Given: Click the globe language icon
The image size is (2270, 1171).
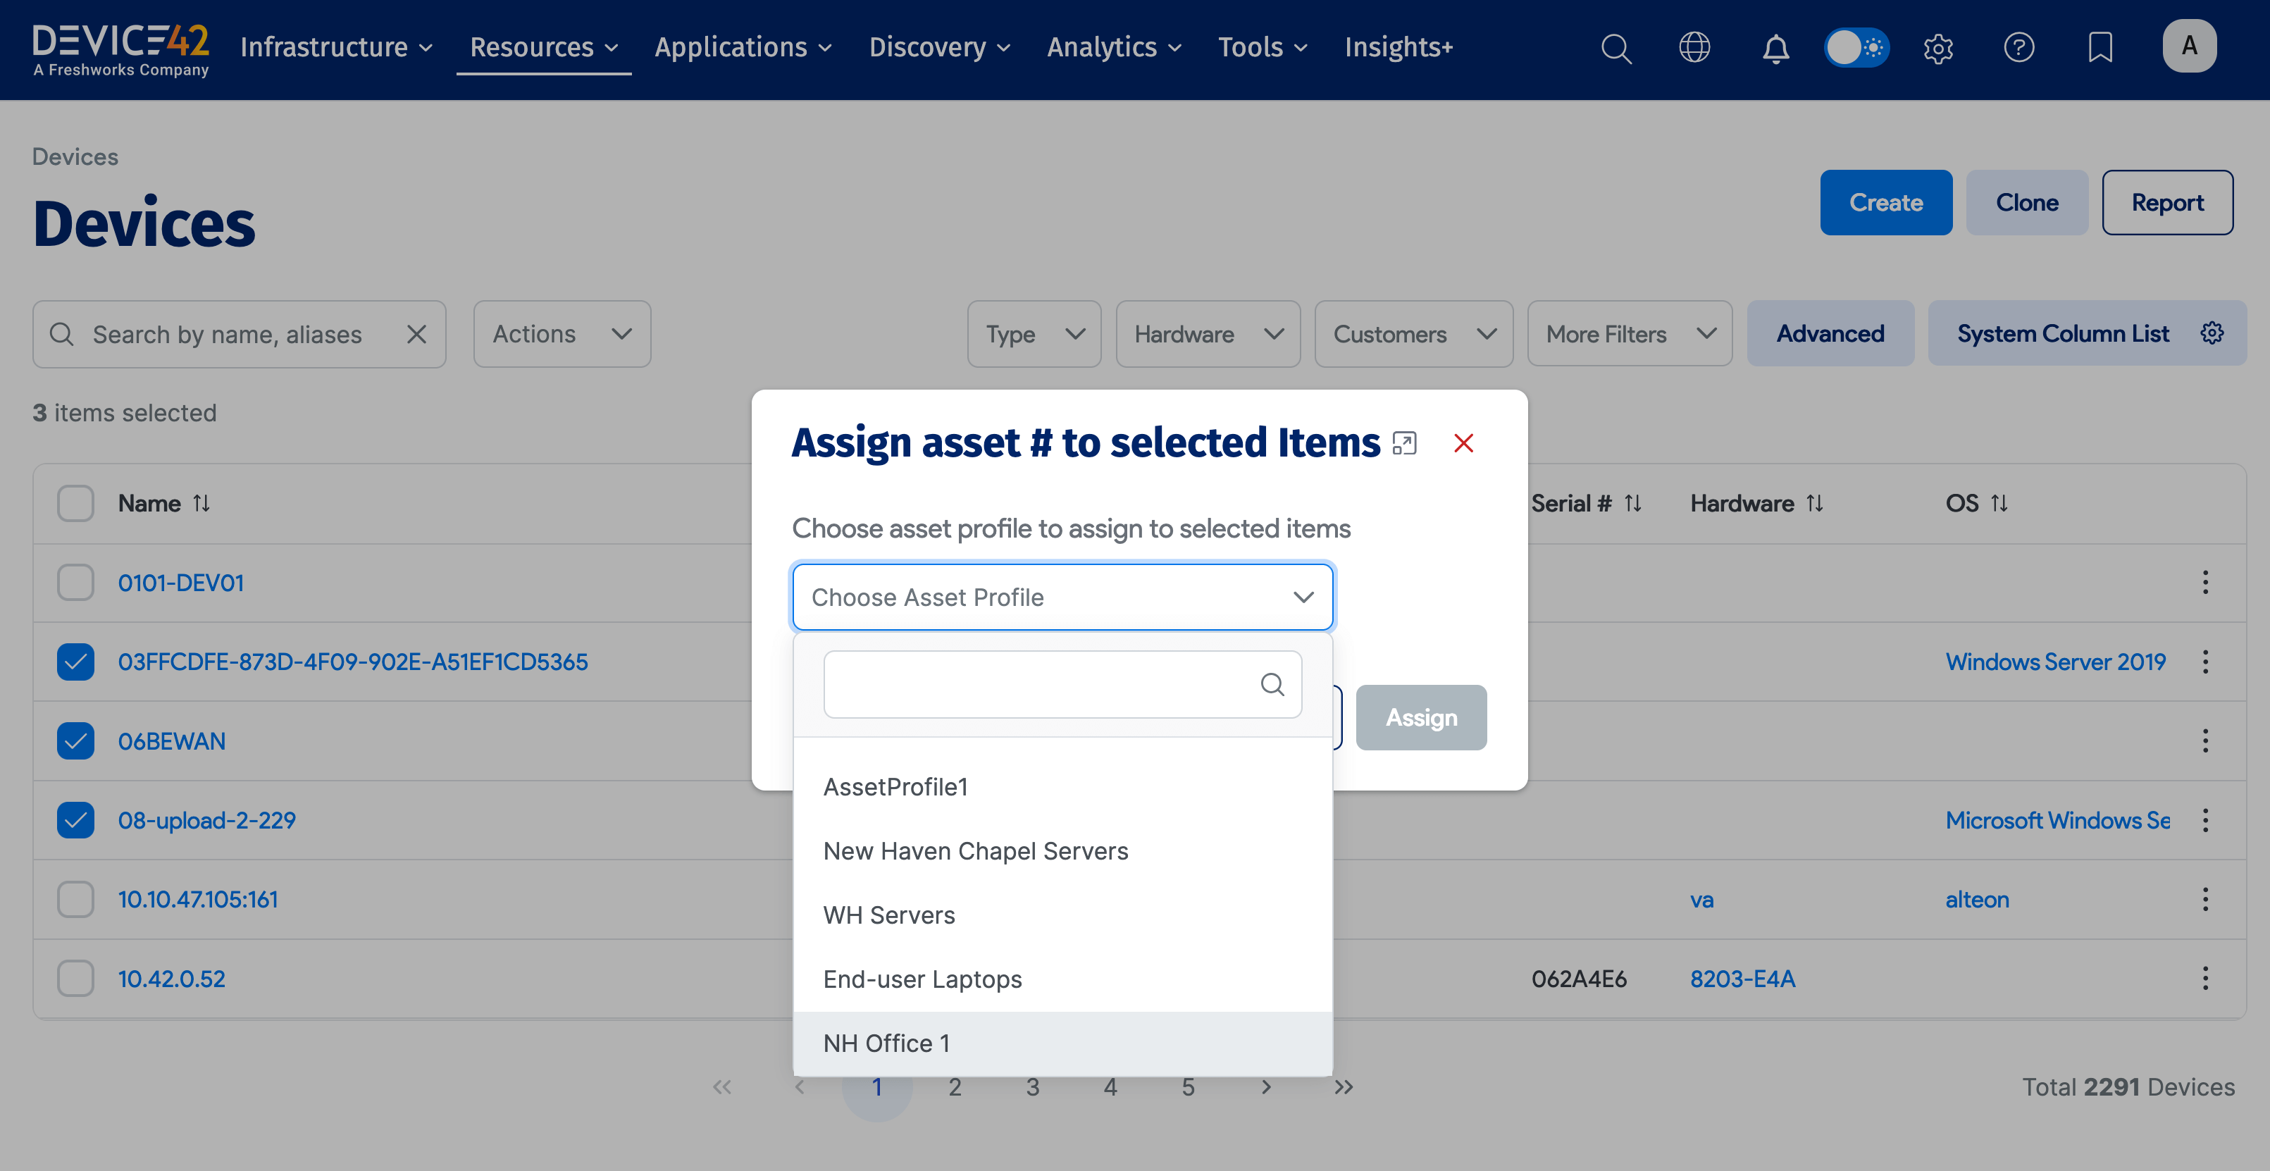Looking at the screenshot, I should tap(1694, 48).
